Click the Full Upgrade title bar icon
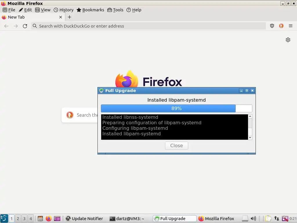Screen dimensions: 297x223 (x=101, y=91)
